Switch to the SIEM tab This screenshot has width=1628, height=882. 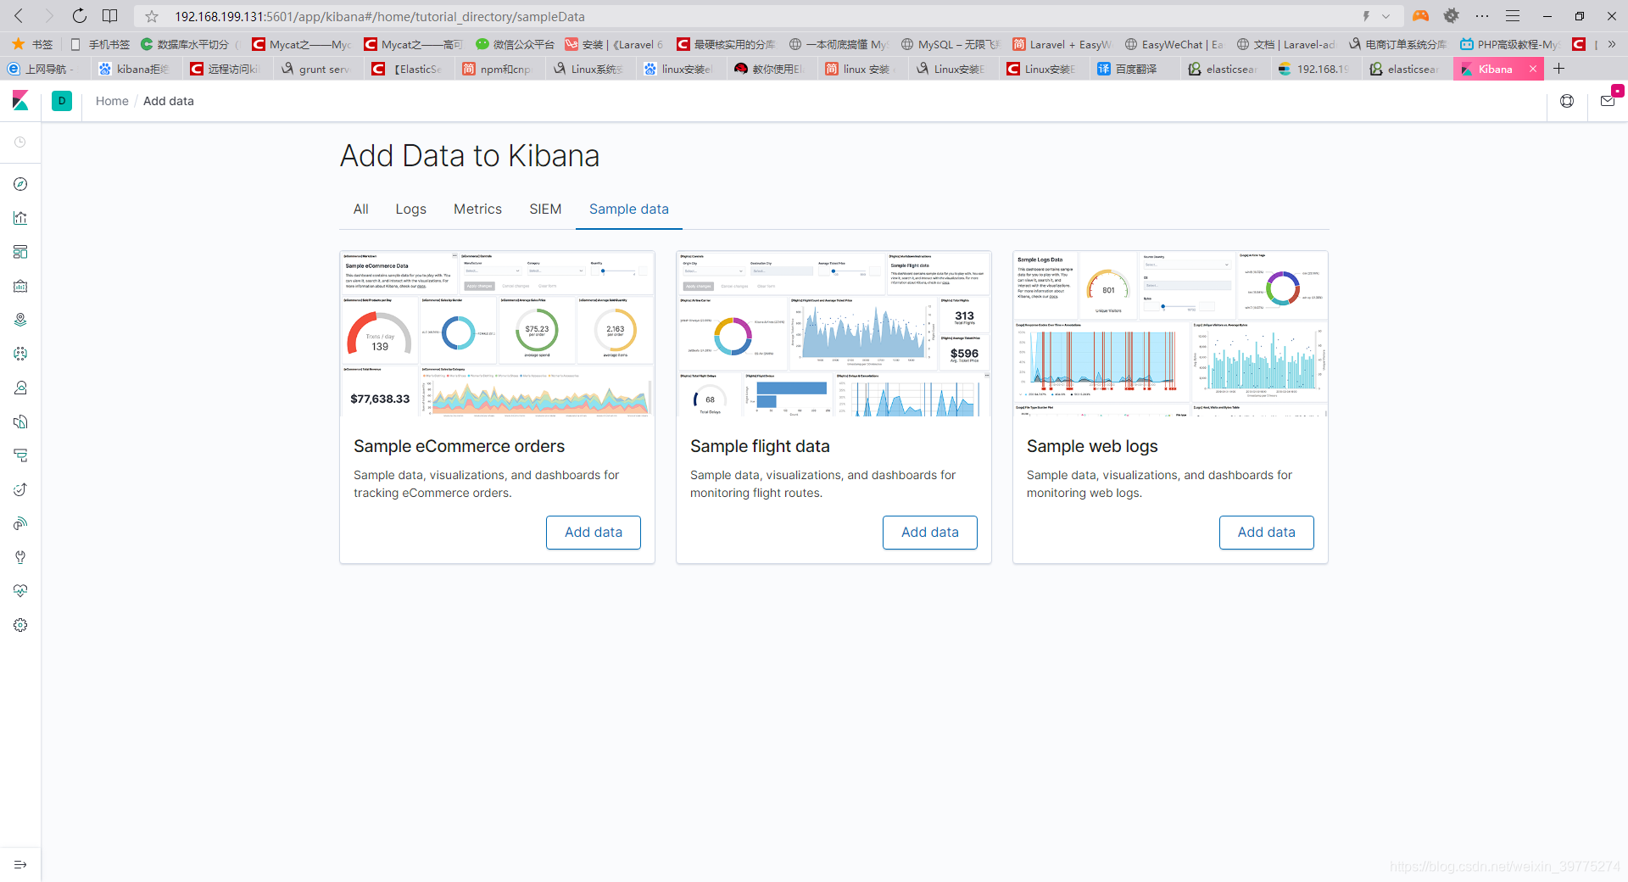pyautogui.click(x=545, y=209)
